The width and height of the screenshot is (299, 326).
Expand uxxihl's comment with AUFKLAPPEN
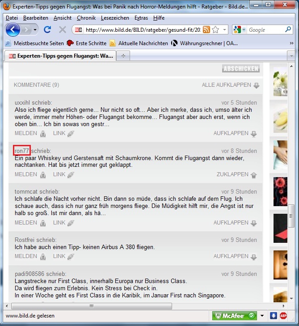click(x=235, y=133)
